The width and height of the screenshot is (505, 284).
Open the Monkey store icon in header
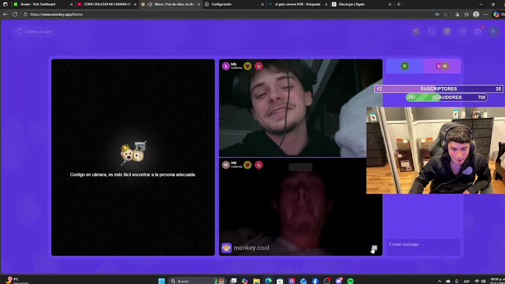point(416,32)
